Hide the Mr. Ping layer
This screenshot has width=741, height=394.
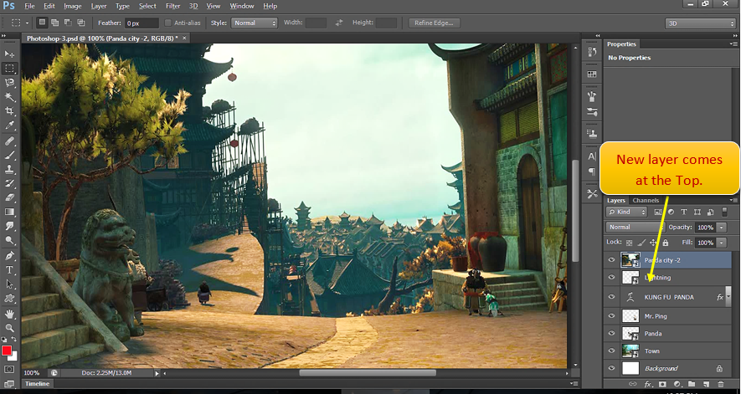pos(611,316)
